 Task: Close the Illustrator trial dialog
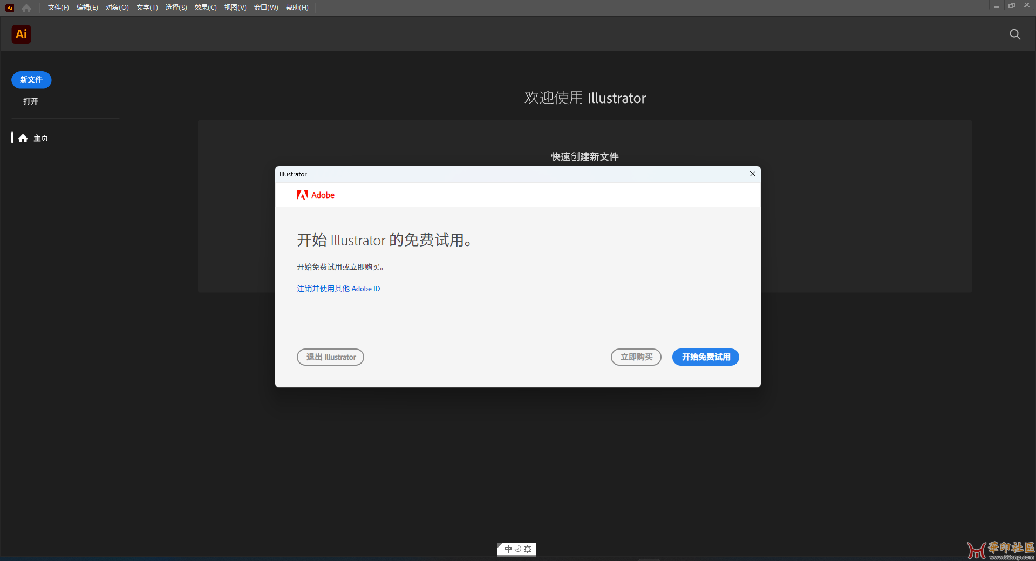pyautogui.click(x=752, y=174)
